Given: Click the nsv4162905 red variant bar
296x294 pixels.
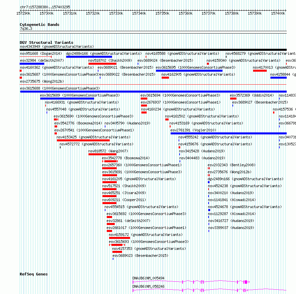Looking at the screenshot, I should [165, 78].
